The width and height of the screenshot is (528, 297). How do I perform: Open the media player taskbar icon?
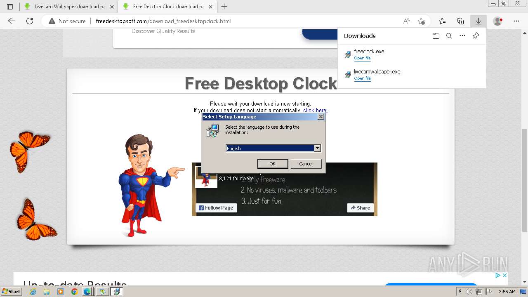click(x=61, y=292)
